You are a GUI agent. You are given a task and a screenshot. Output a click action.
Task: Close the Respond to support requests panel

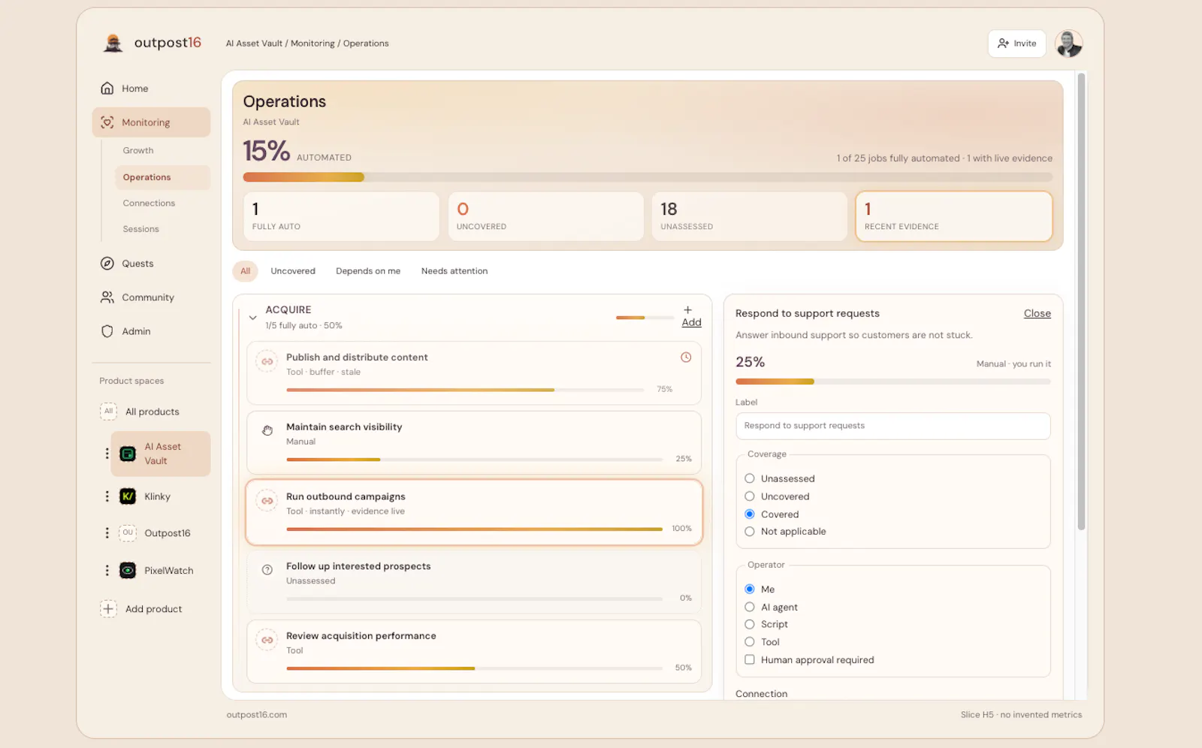1037,313
